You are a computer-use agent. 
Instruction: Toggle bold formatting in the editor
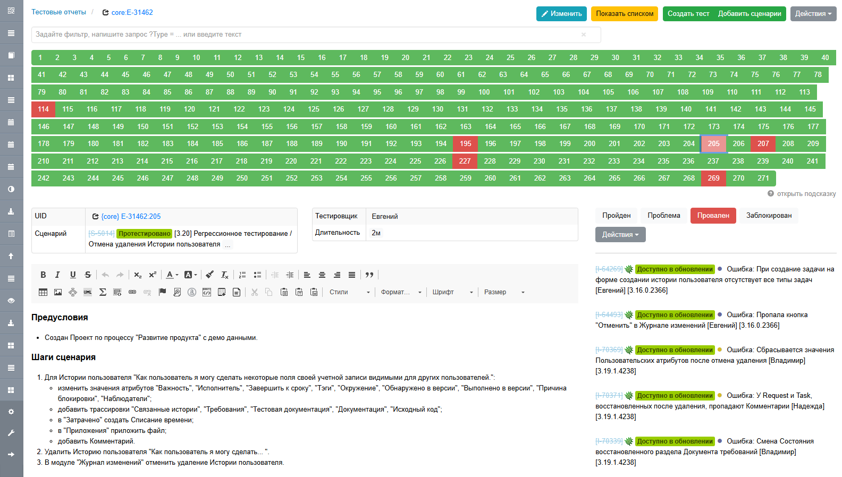tap(43, 275)
